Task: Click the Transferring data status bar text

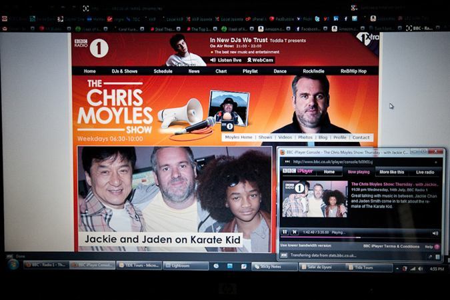Action: [323, 255]
